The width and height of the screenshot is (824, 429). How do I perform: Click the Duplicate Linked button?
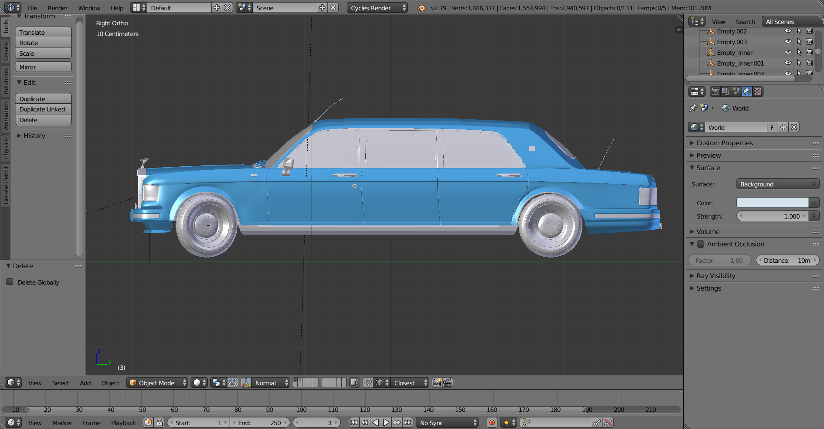(43, 109)
